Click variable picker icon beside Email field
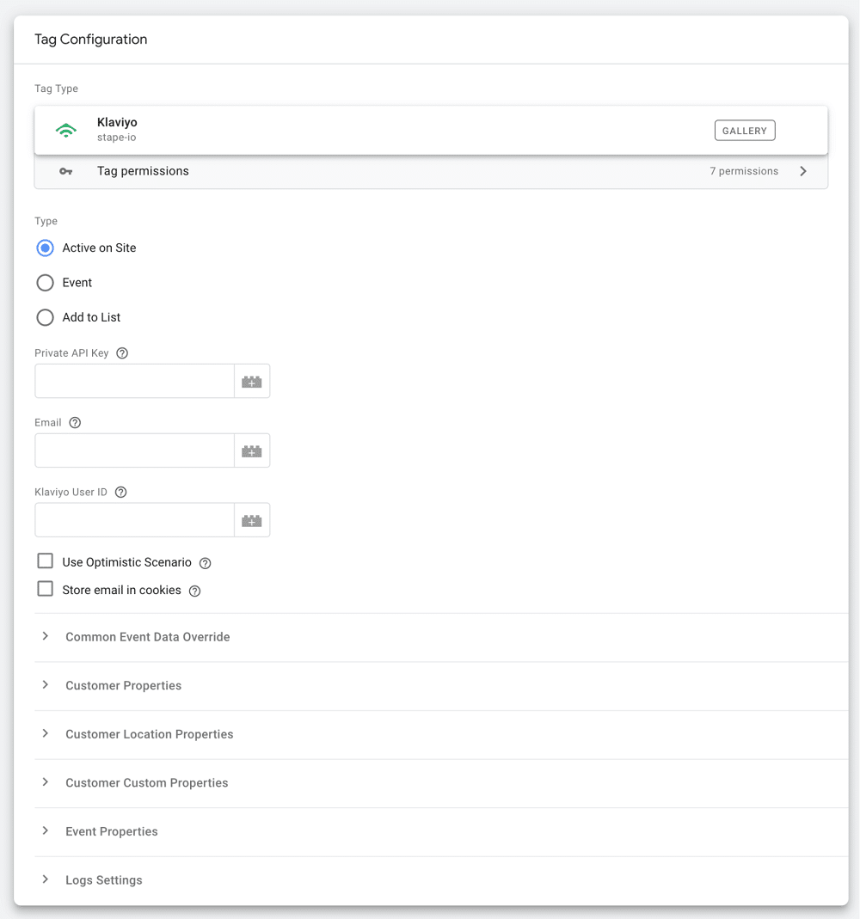The height and width of the screenshot is (919, 860). coord(252,450)
